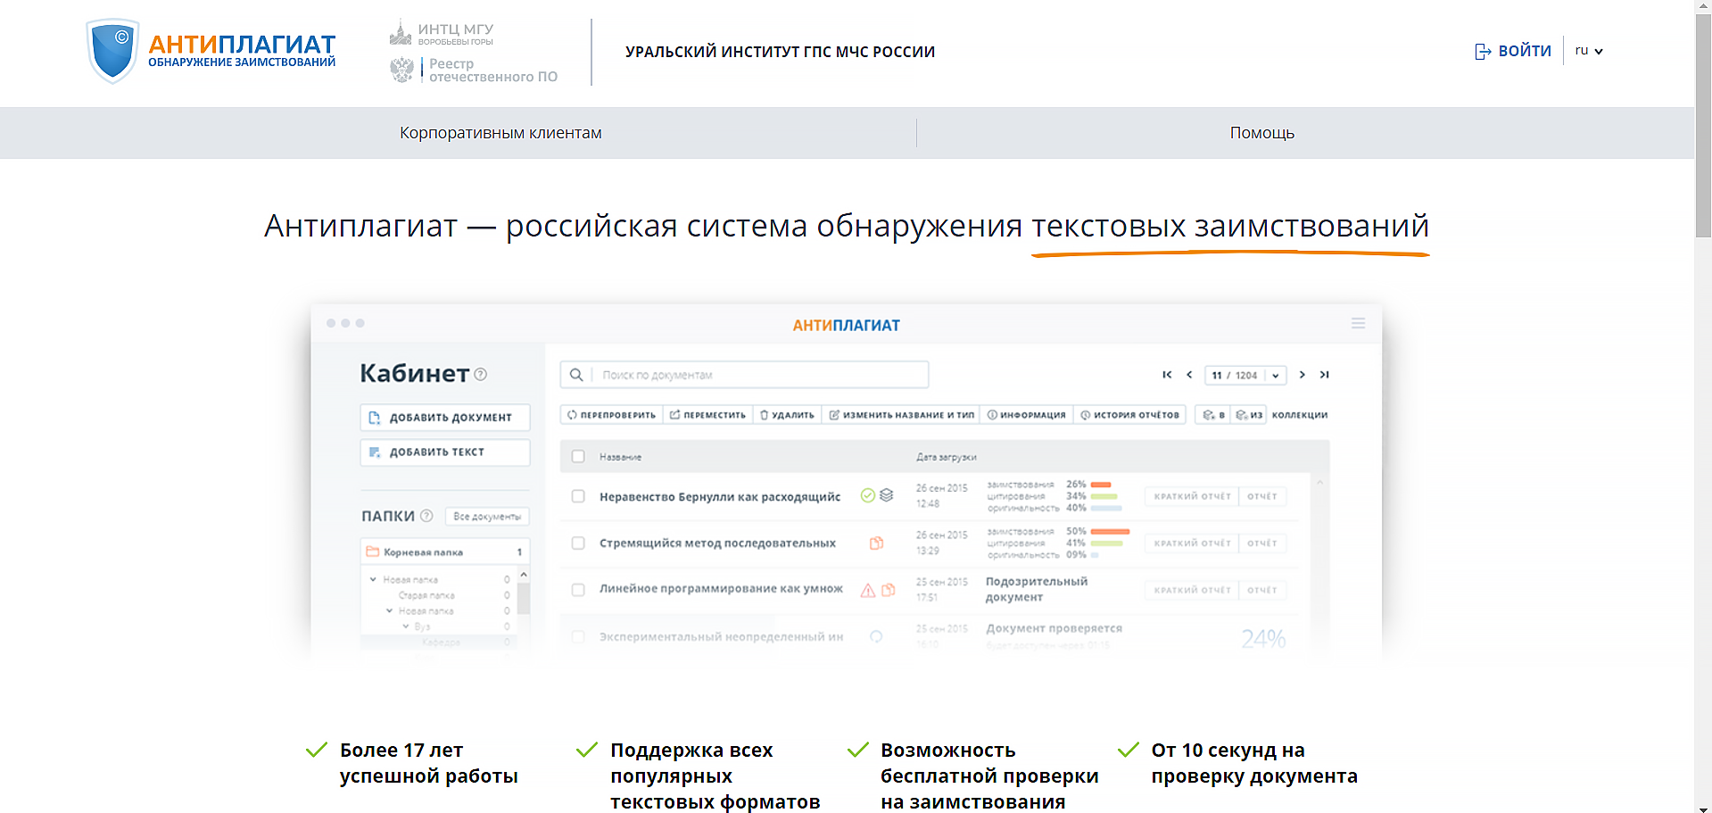This screenshot has width=1712, height=813.
Task: Click the green checkmark status icon on Неравенство row
Action: click(x=867, y=495)
